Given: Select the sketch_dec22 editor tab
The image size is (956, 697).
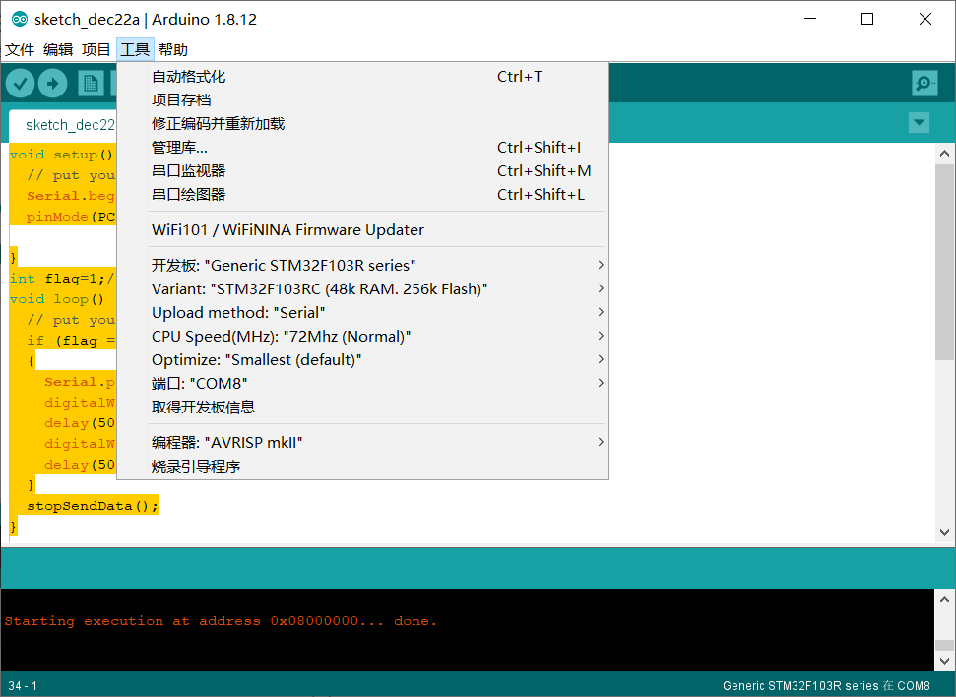Looking at the screenshot, I should (64, 125).
